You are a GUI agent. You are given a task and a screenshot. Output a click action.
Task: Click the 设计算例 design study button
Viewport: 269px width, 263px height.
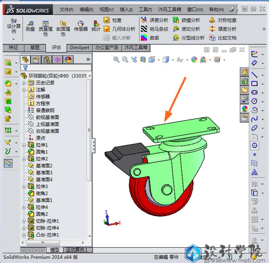pos(14,26)
